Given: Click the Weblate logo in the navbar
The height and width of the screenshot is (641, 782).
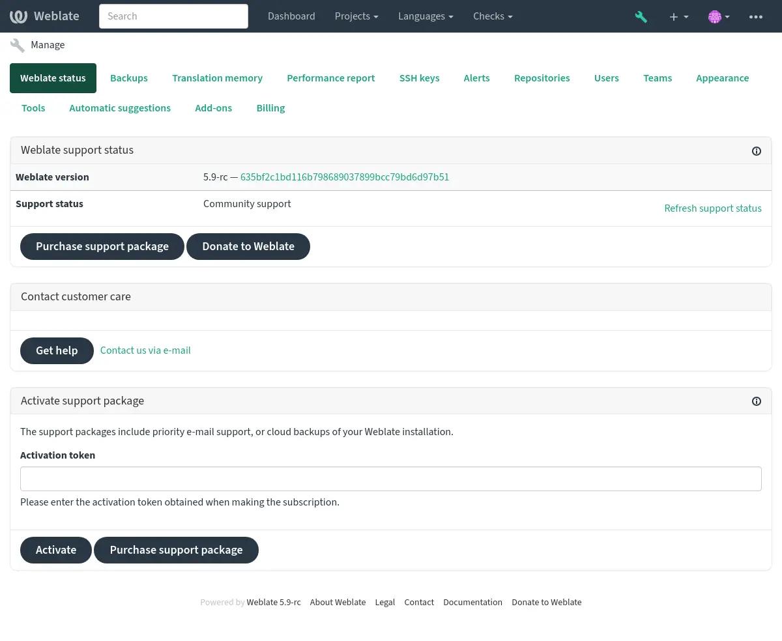Looking at the screenshot, I should [x=44, y=16].
